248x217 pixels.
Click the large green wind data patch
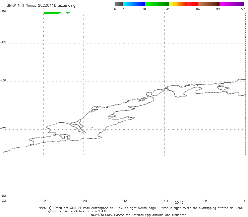pos(52,13)
